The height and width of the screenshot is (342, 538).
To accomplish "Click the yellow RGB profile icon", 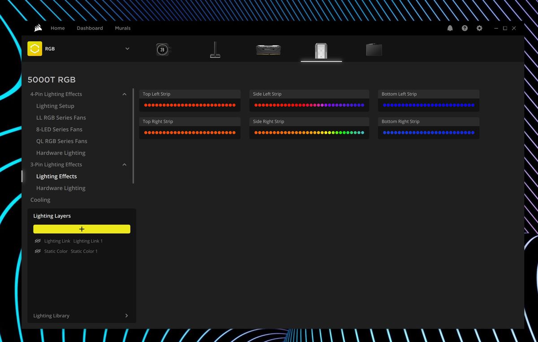I will (x=35, y=49).
